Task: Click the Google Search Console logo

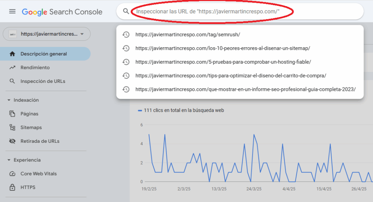Action: coord(62,12)
